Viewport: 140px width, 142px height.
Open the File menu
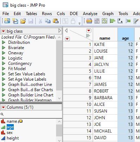click(x=6, y=14)
